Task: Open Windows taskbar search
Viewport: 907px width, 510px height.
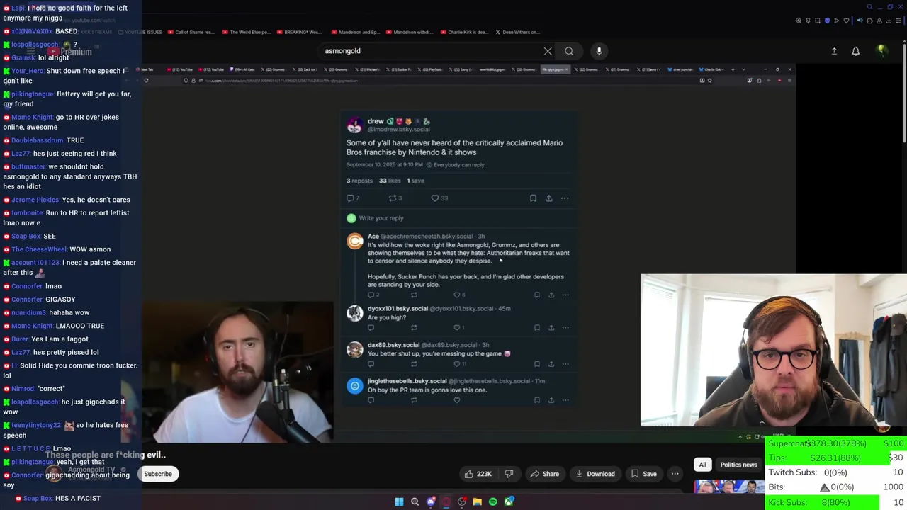Action: [415, 501]
